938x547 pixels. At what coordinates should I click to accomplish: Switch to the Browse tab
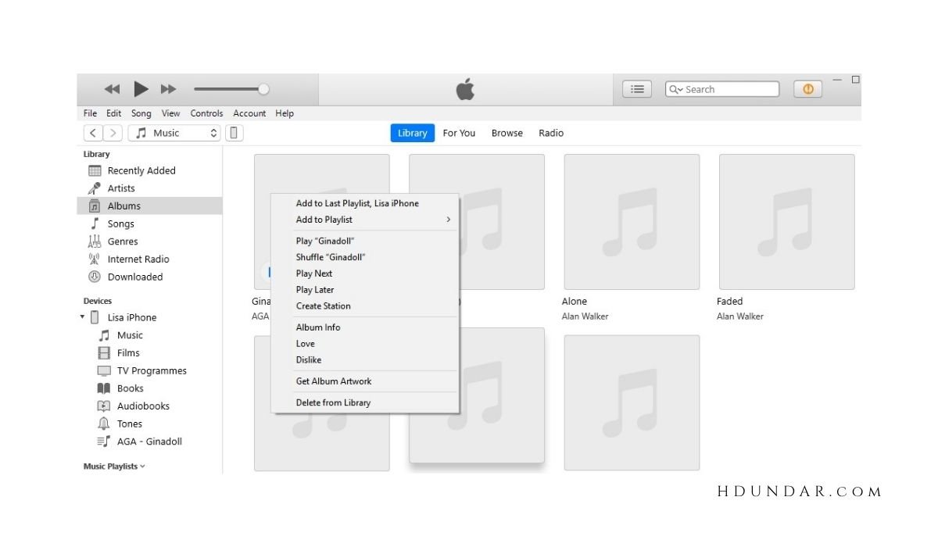pyautogui.click(x=507, y=133)
